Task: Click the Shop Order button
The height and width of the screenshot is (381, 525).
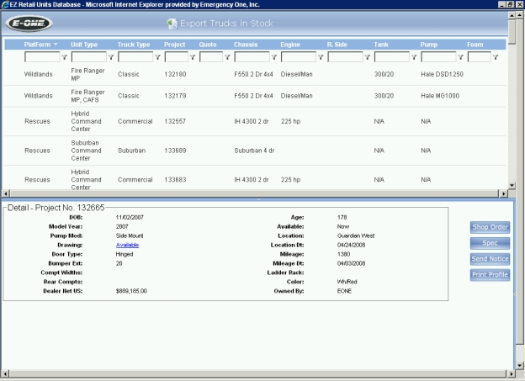Action: (490, 227)
